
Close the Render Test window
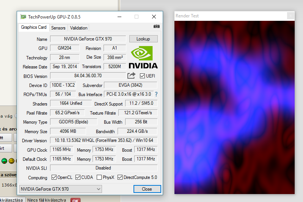(290, 16)
